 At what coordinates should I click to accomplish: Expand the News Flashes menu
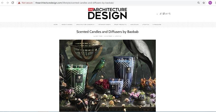click(67, 24)
